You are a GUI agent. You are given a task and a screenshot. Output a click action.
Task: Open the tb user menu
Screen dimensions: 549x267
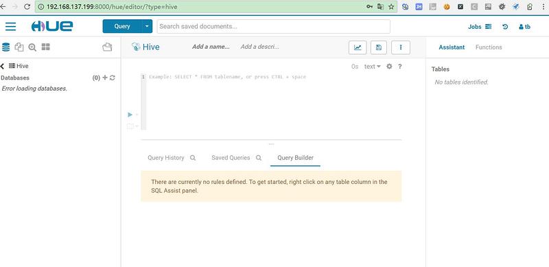[x=524, y=27]
